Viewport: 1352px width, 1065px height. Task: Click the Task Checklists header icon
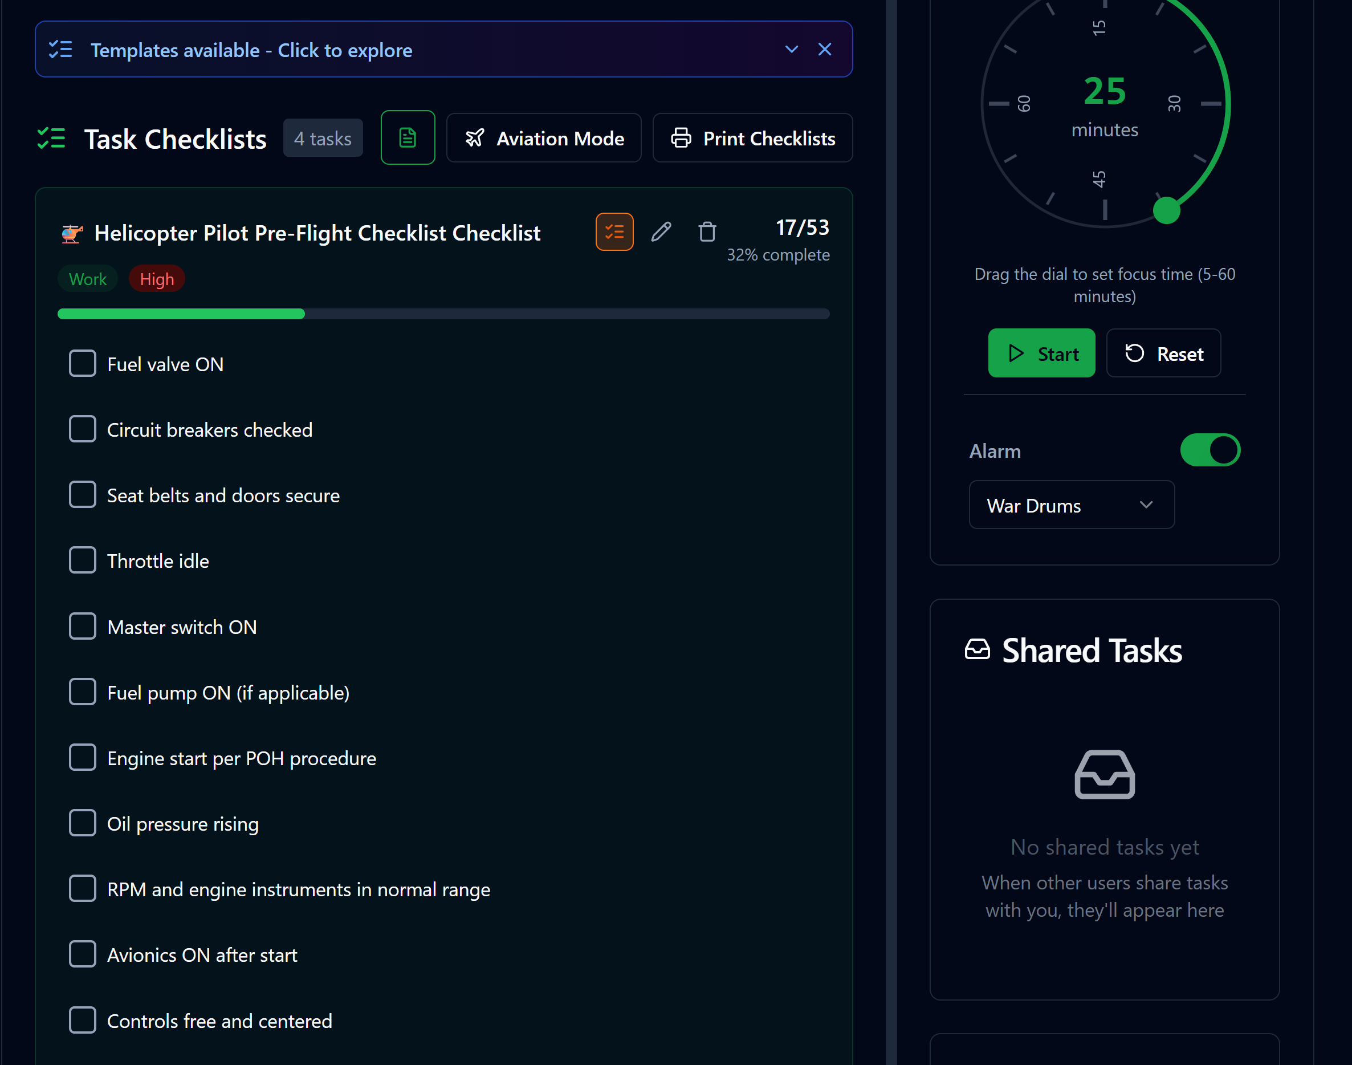pos(51,139)
